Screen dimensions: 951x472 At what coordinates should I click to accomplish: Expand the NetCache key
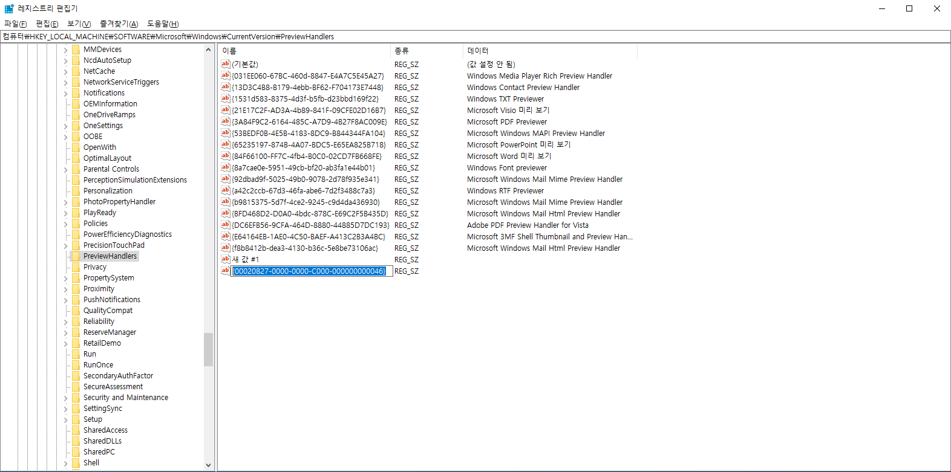point(65,71)
